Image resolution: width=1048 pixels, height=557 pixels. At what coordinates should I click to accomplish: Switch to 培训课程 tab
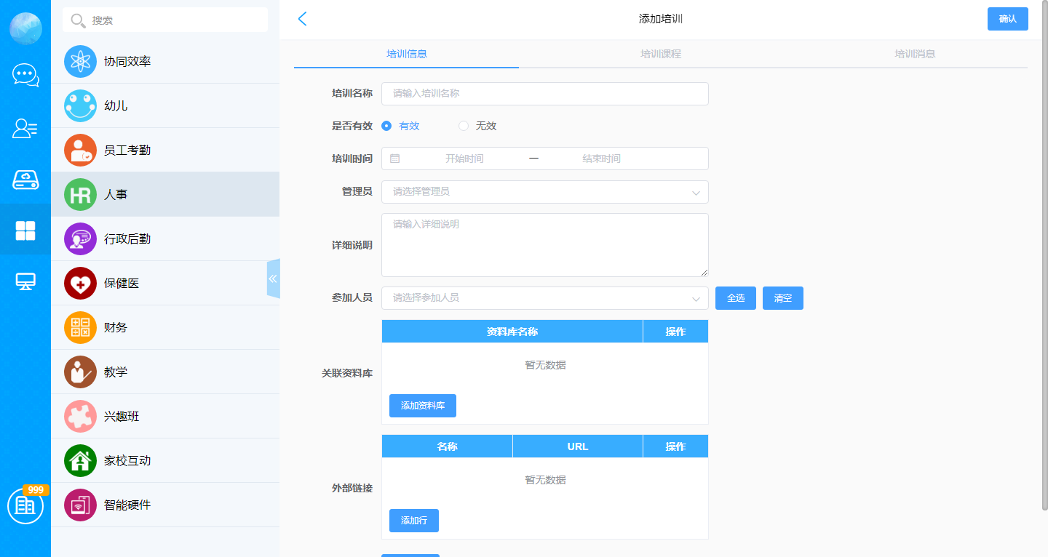[x=661, y=54]
